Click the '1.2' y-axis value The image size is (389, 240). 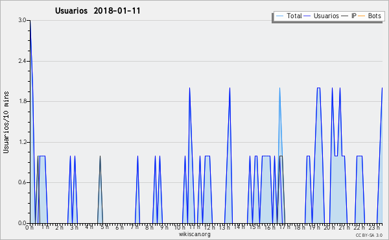[22, 142]
